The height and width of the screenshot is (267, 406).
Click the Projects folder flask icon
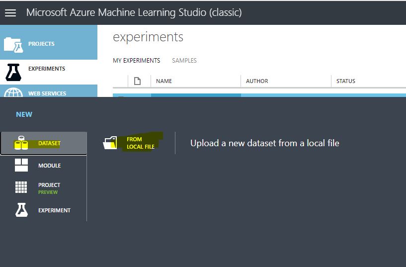tap(13, 45)
